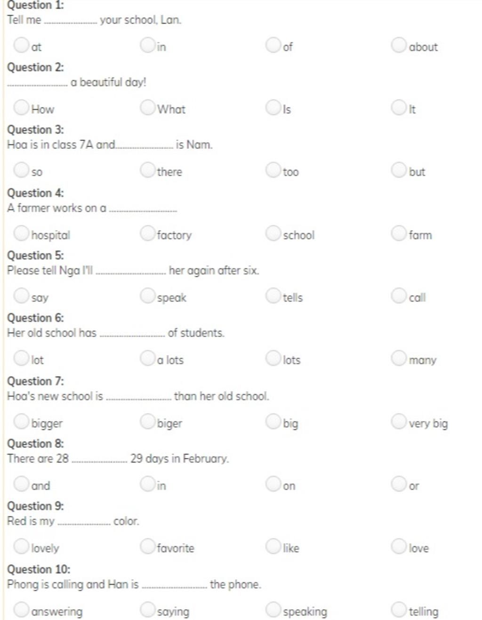
Task: Choose 'at' radio button in Question 1
Action: [21, 45]
